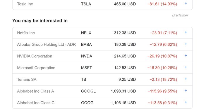The image size is (199, 111).
Task: Open Alibaba Group Holding Ltd - ADR name
Action: (47, 45)
